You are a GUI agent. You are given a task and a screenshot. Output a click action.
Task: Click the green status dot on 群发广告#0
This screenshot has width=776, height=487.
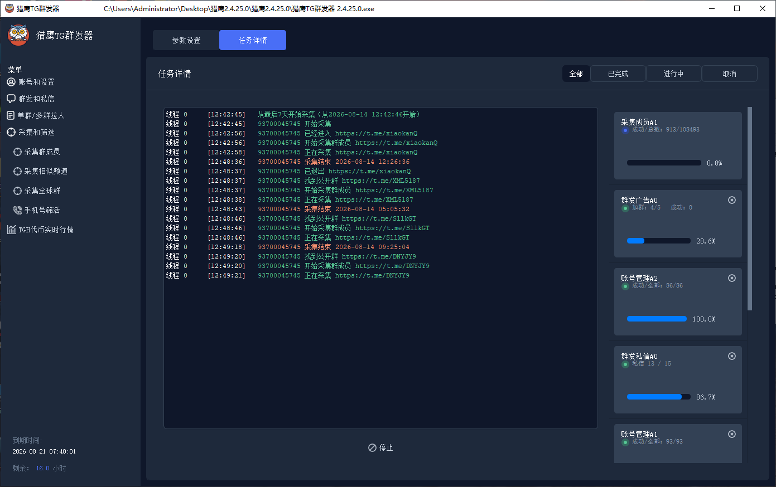pyautogui.click(x=625, y=208)
